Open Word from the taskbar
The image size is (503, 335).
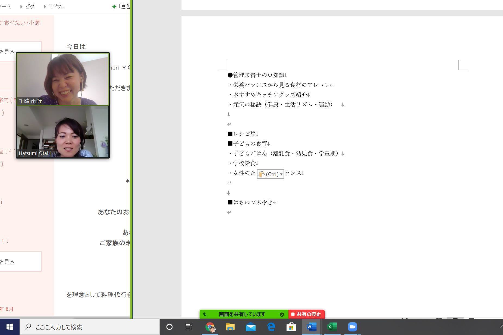pyautogui.click(x=311, y=327)
